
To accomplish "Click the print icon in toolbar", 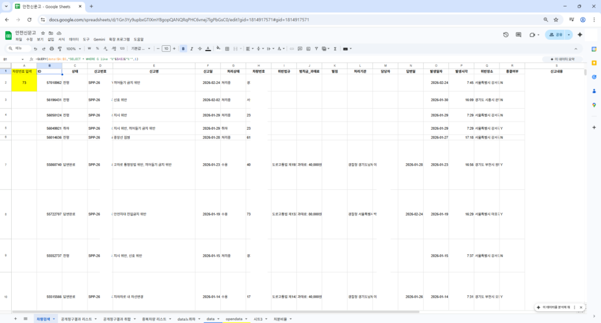I will [x=52, y=48].
